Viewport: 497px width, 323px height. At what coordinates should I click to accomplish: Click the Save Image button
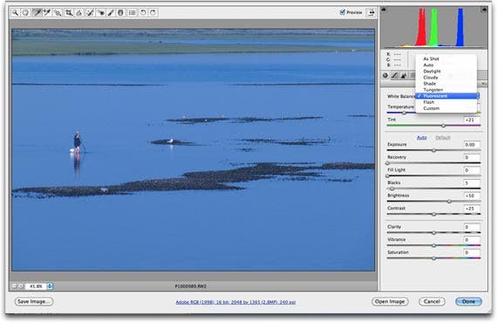pos(34,301)
